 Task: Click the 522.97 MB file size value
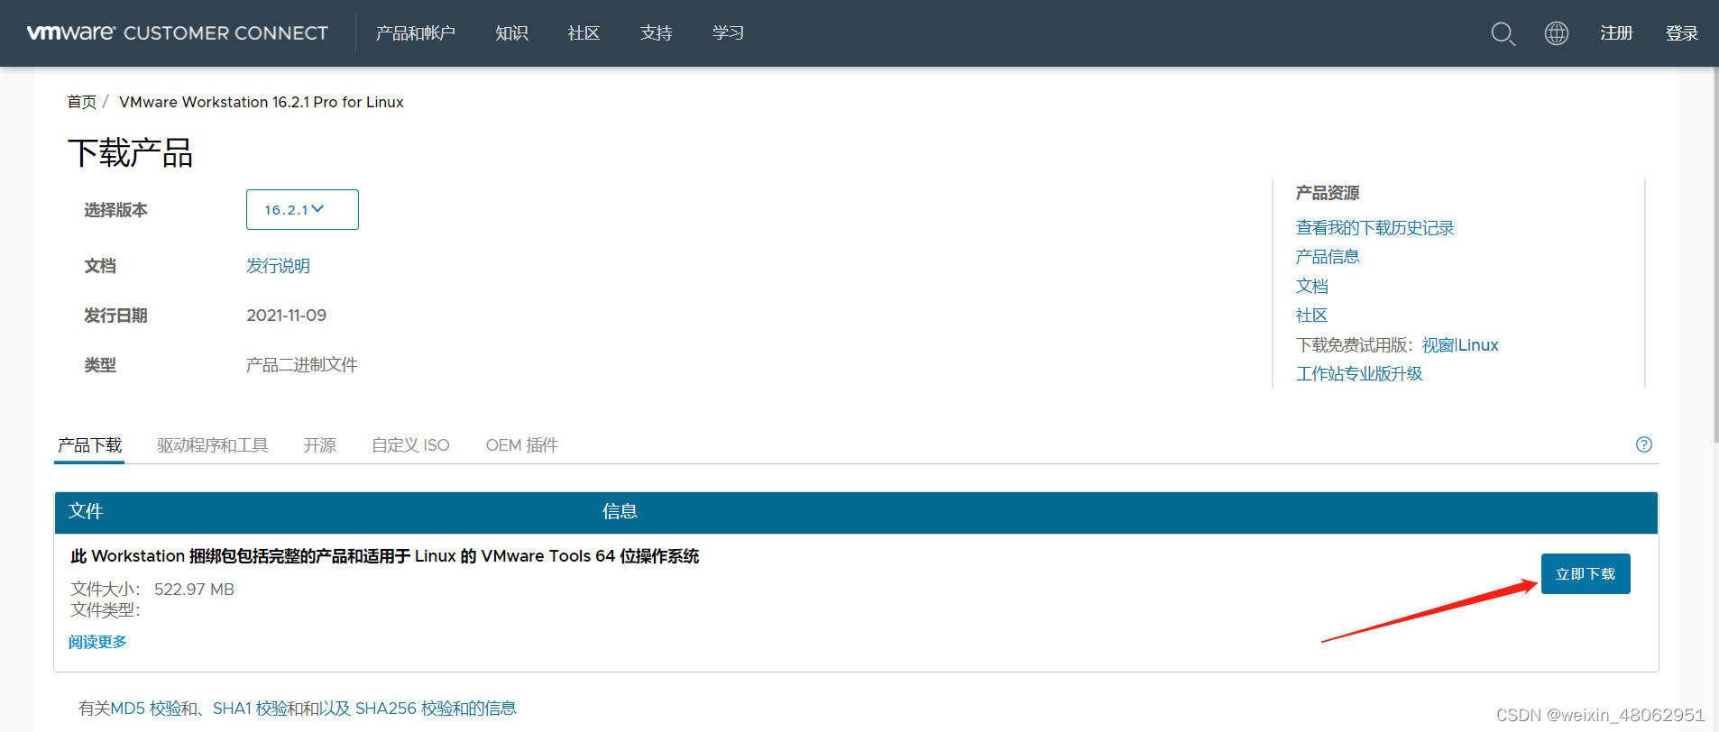click(194, 590)
